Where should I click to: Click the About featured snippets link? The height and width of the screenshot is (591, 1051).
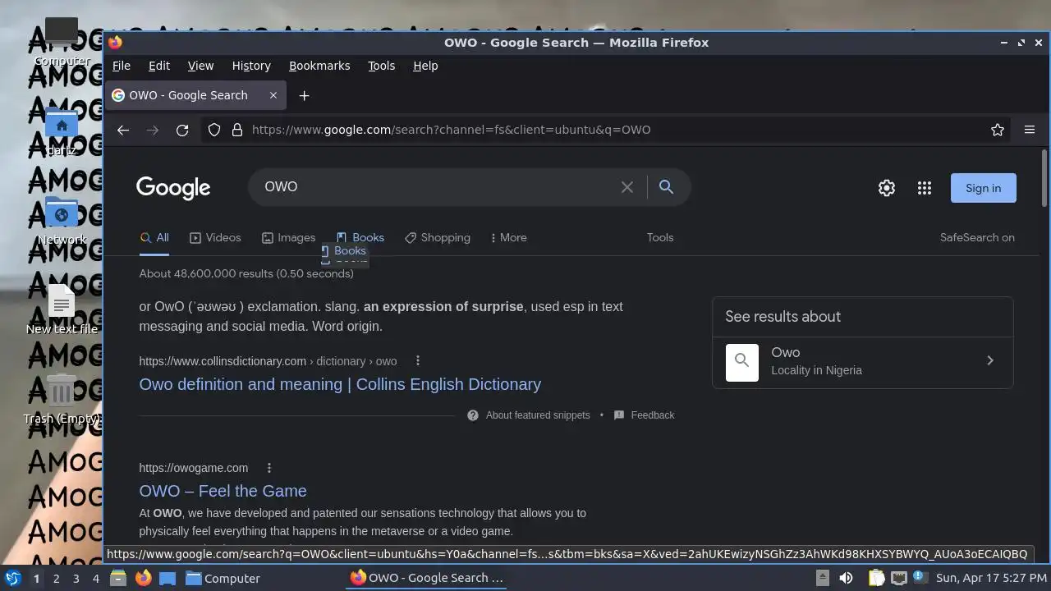[x=538, y=415]
